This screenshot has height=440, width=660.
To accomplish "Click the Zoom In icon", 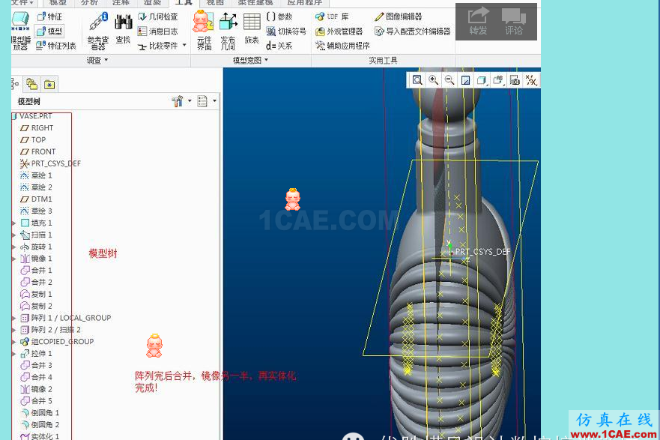I will click(433, 80).
